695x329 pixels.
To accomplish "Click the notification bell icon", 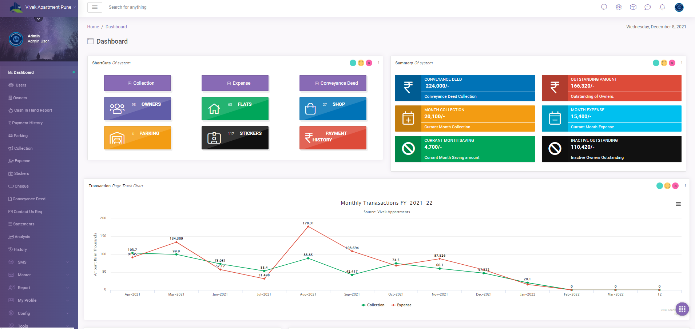I will [x=662, y=7].
